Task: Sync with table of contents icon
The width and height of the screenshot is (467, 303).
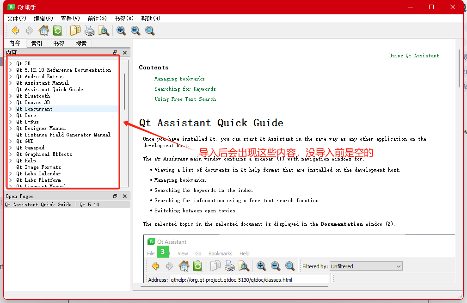Action: [57, 31]
